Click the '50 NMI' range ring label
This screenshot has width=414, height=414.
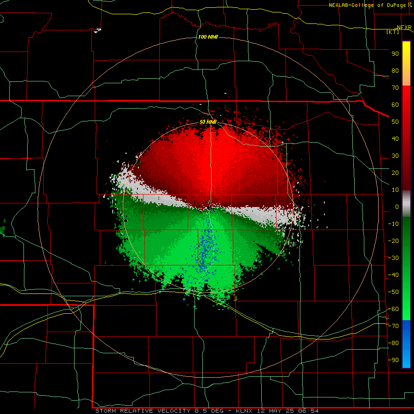coord(208,122)
